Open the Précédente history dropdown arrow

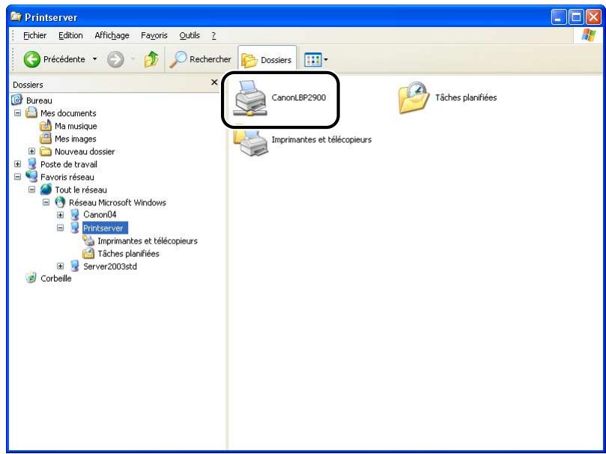pyautogui.click(x=94, y=59)
